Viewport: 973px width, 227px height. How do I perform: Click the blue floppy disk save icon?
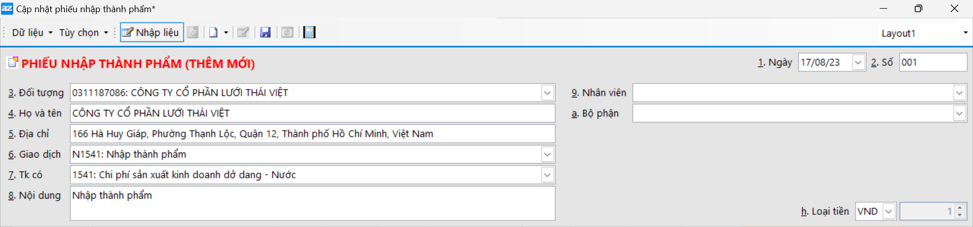click(x=265, y=32)
